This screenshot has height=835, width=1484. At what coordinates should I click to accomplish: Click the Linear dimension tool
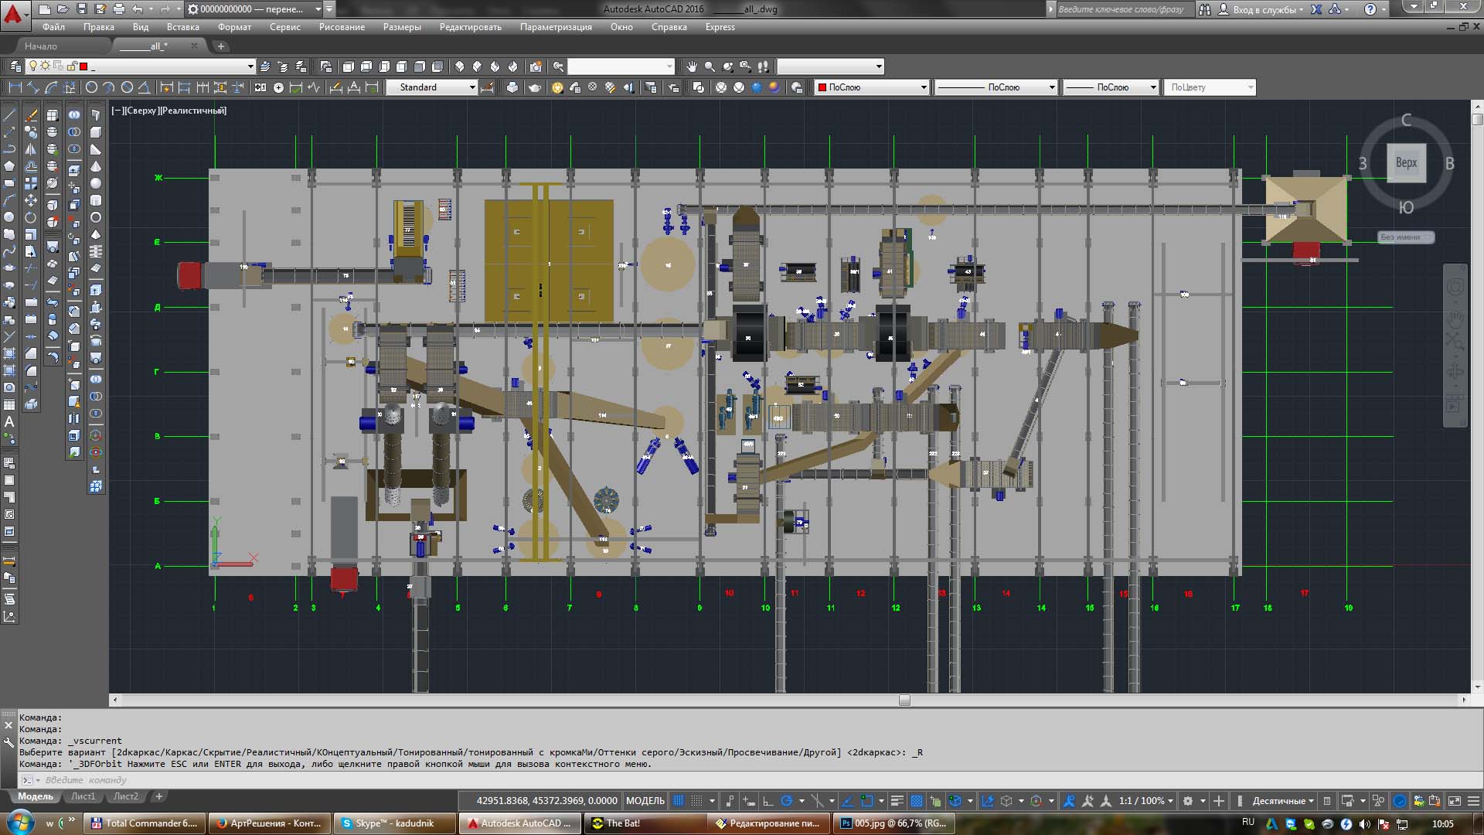point(15,87)
